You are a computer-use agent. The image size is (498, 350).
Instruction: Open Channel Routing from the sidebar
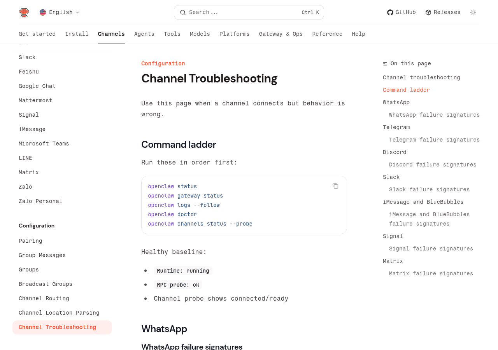44,298
